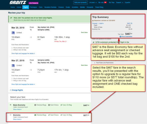Click the United airline logo for Mar 27 flight
The width and height of the screenshot is (147, 124).
pos(13,66)
